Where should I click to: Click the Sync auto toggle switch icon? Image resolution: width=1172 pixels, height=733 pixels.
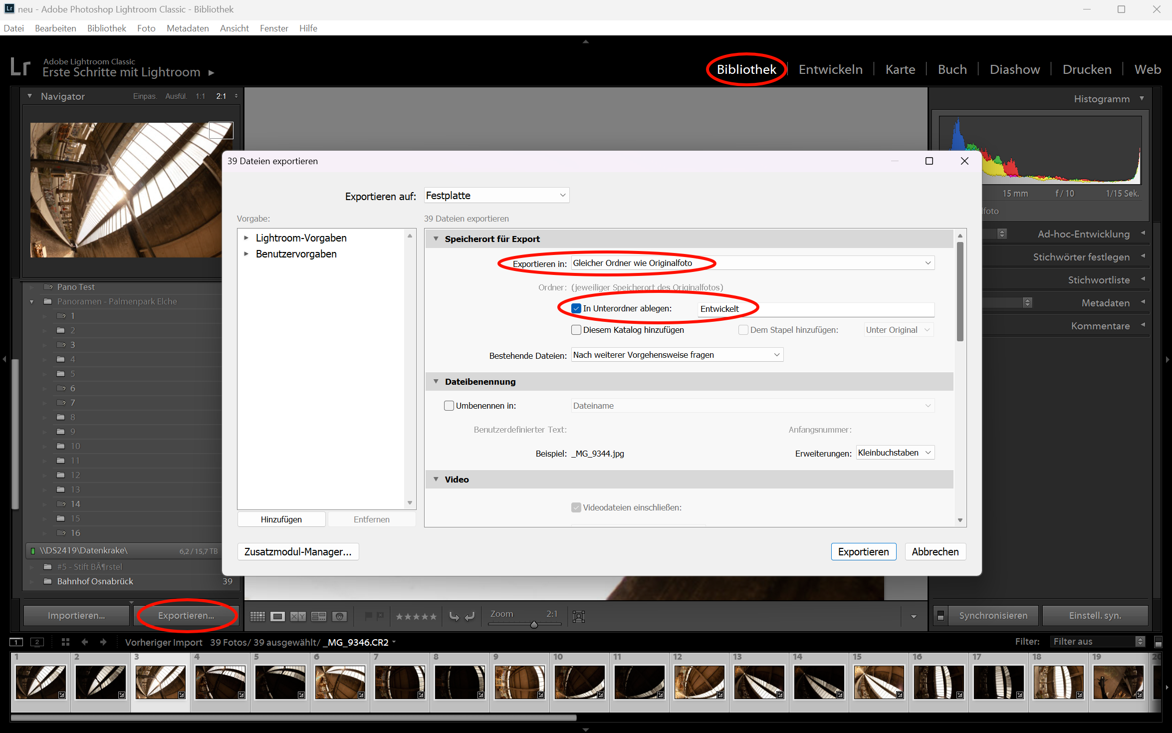(940, 616)
